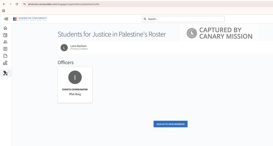Open the Students for Justice organization icon
273x146 pixels.
pyautogui.click(x=6, y=73)
